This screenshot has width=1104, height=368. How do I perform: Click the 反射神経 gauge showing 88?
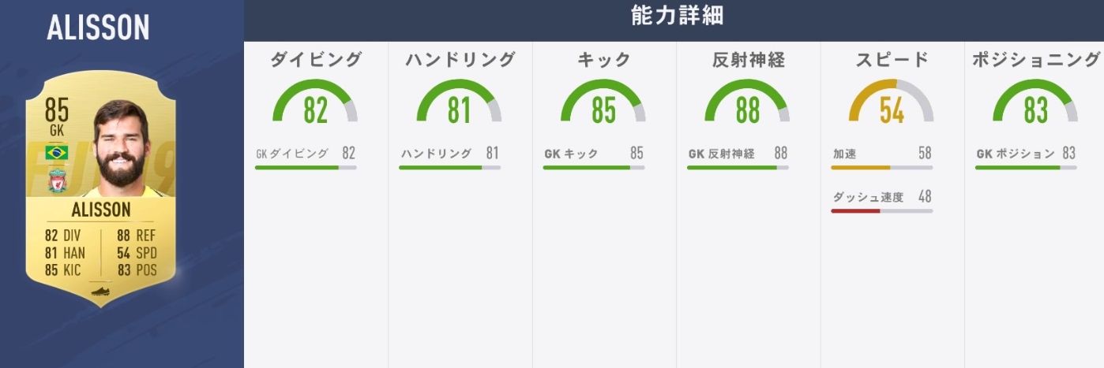[x=747, y=102]
